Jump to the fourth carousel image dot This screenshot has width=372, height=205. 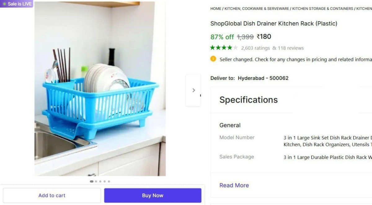pos(104,181)
